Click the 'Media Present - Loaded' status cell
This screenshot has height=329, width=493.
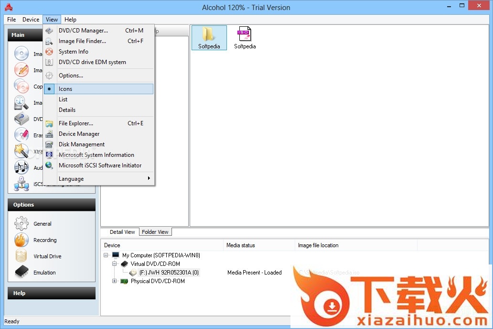pyautogui.click(x=254, y=272)
